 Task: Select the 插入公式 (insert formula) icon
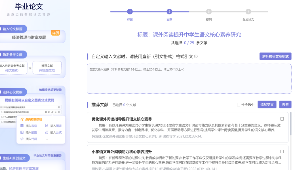click(47, 132)
